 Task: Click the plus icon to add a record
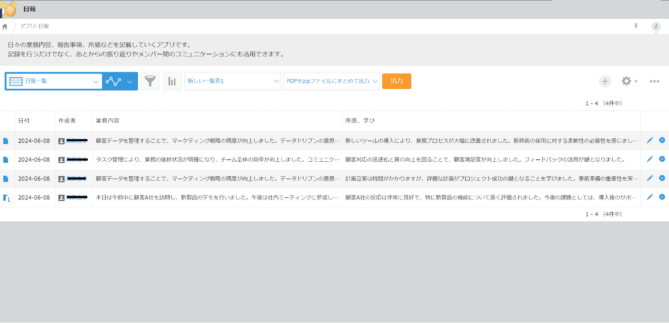coord(605,81)
